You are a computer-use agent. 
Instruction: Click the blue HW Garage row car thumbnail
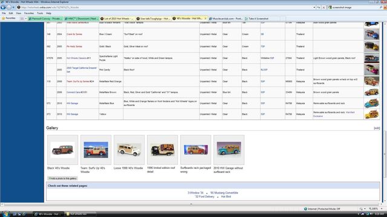(x=372, y=103)
